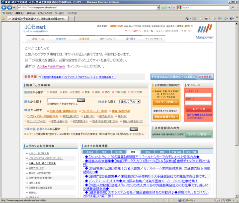Viewport: 239px width, 203px height.
Task: Select the 働き方いろいろ navigation tab
Action: pos(107,39)
